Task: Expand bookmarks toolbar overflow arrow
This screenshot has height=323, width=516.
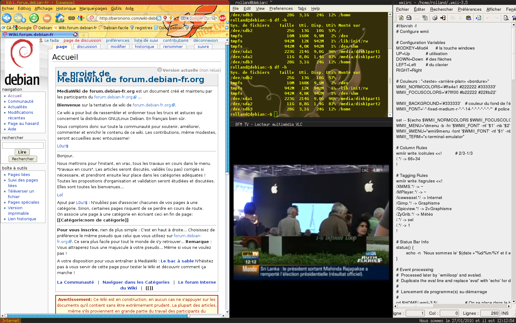Action: 227,28
